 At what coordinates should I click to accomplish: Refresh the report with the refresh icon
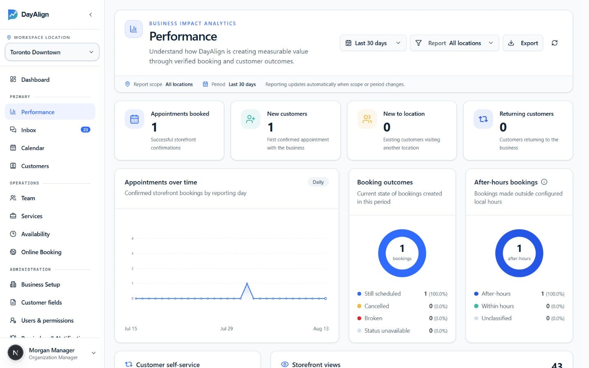tap(555, 43)
